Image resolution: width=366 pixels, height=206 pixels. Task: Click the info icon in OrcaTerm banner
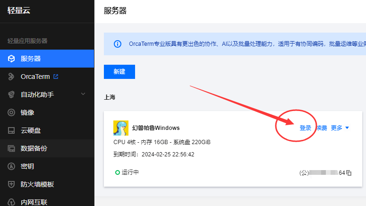118,44
